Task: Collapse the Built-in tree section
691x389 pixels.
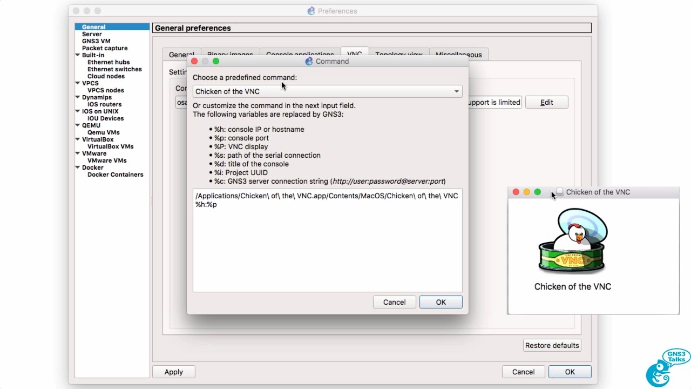Action: pyautogui.click(x=78, y=55)
